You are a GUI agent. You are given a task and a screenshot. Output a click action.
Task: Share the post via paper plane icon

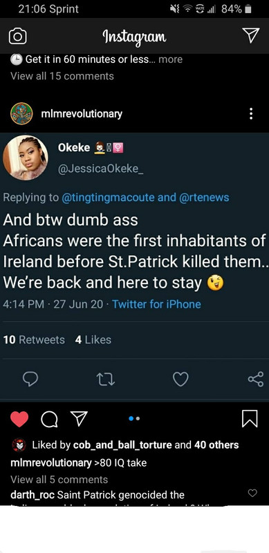[x=79, y=419]
